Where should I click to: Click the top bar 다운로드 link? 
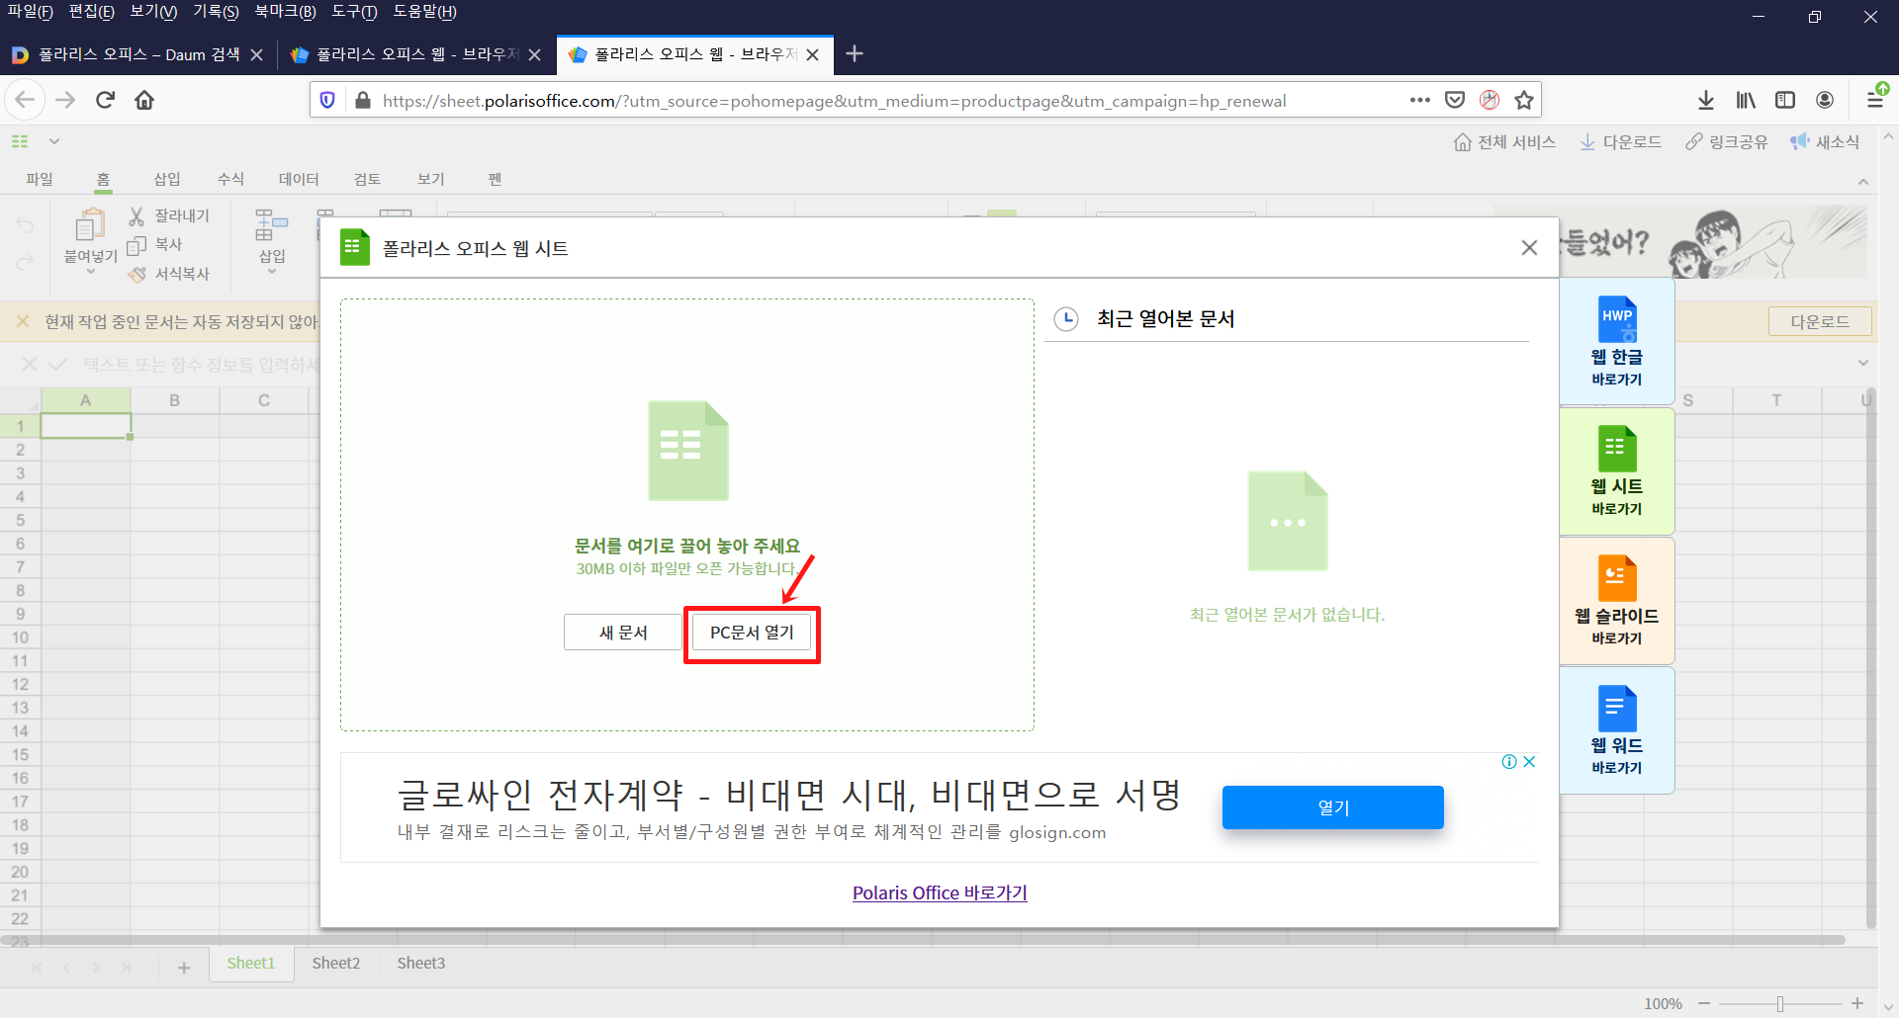(1620, 142)
